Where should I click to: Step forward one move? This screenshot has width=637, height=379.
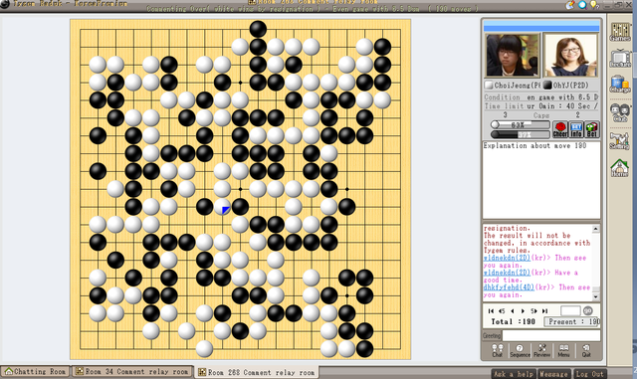click(x=523, y=310)
